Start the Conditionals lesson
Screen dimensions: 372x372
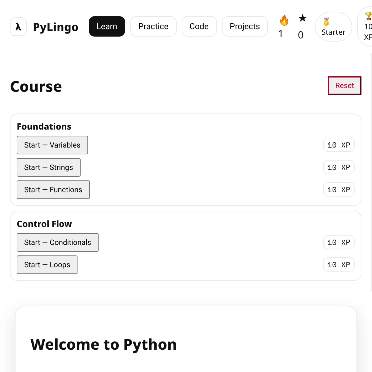(x=58, y=242)
